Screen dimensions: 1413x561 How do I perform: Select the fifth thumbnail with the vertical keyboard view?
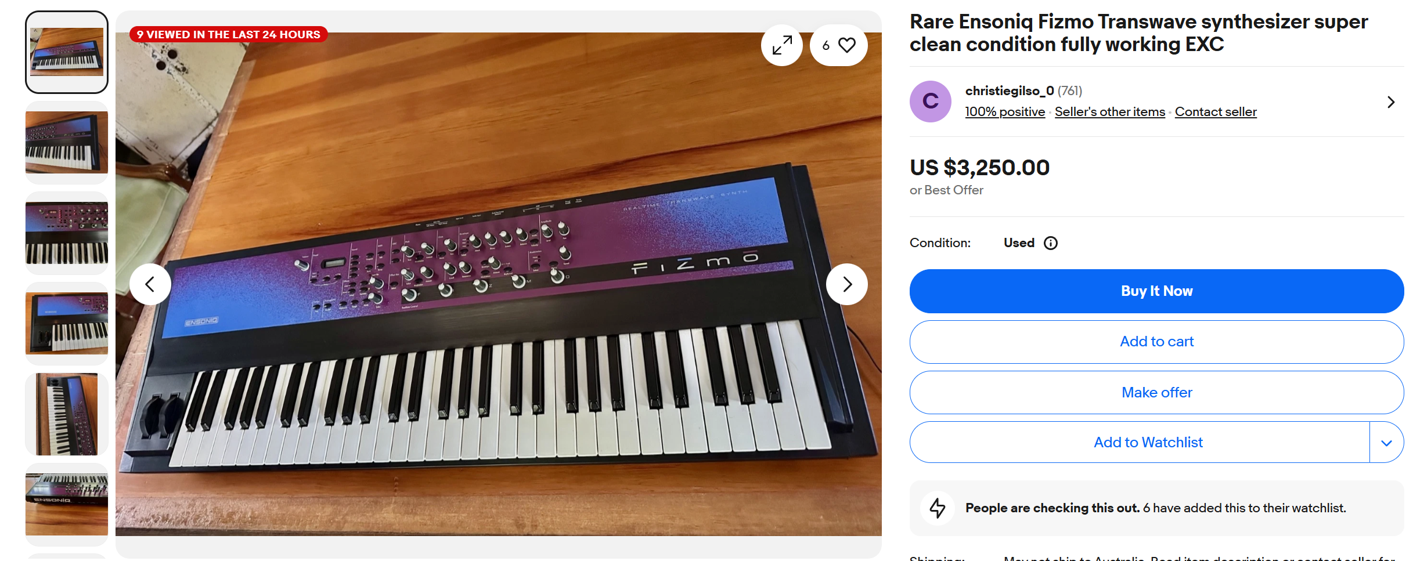point(67,414)
